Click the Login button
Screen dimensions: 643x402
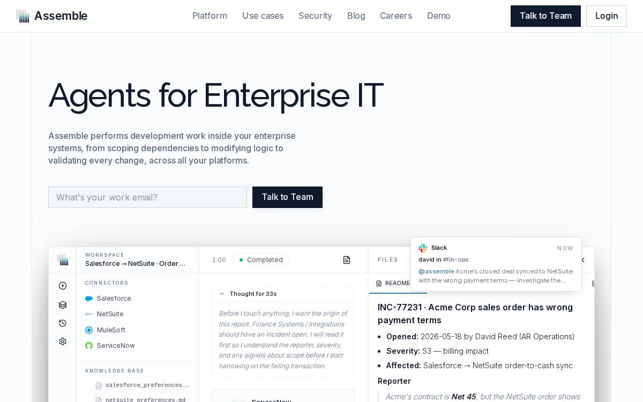(x=607, y=16)
